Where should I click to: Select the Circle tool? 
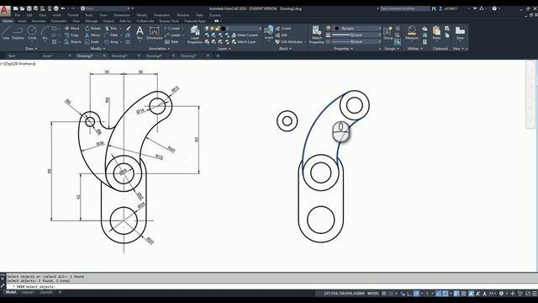coord(32,33)
